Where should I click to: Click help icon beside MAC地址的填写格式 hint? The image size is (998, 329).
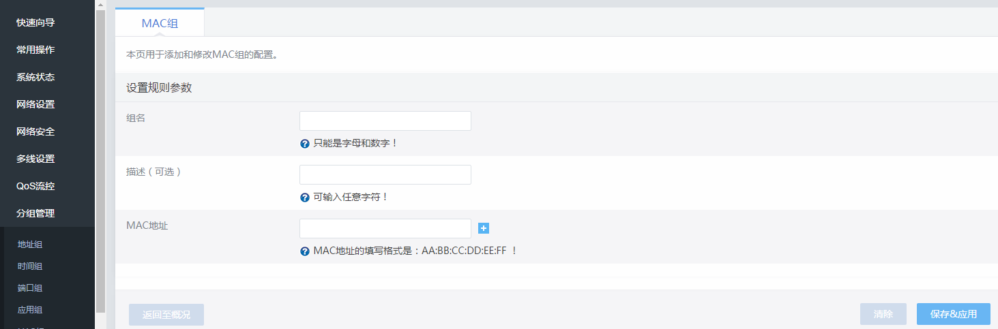pyautogui.click(x=305, y=251)
